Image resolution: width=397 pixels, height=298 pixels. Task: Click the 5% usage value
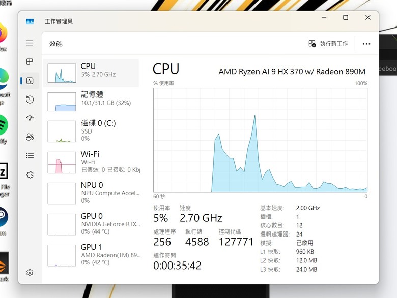(x=160, y=218)
